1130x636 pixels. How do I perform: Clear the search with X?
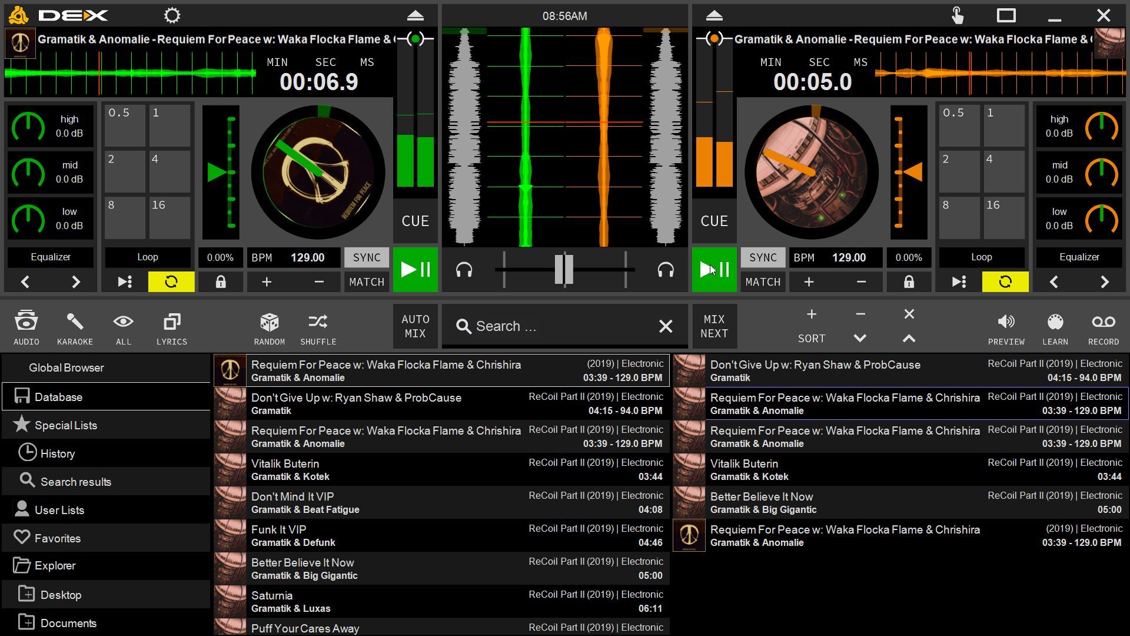click(x=666, y=326)
